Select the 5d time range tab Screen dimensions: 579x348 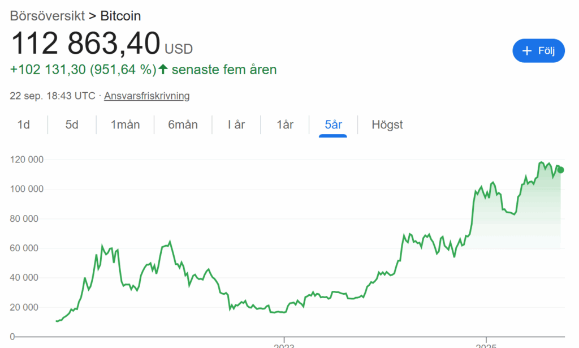(x=72, y=124)
